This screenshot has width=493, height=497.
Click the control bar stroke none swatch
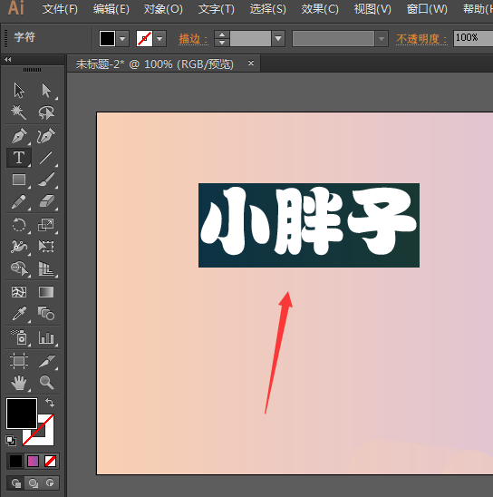point(144,39)
